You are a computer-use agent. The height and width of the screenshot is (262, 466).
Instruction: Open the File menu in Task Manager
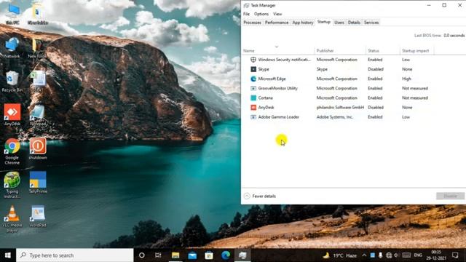[x=246, y=14]
